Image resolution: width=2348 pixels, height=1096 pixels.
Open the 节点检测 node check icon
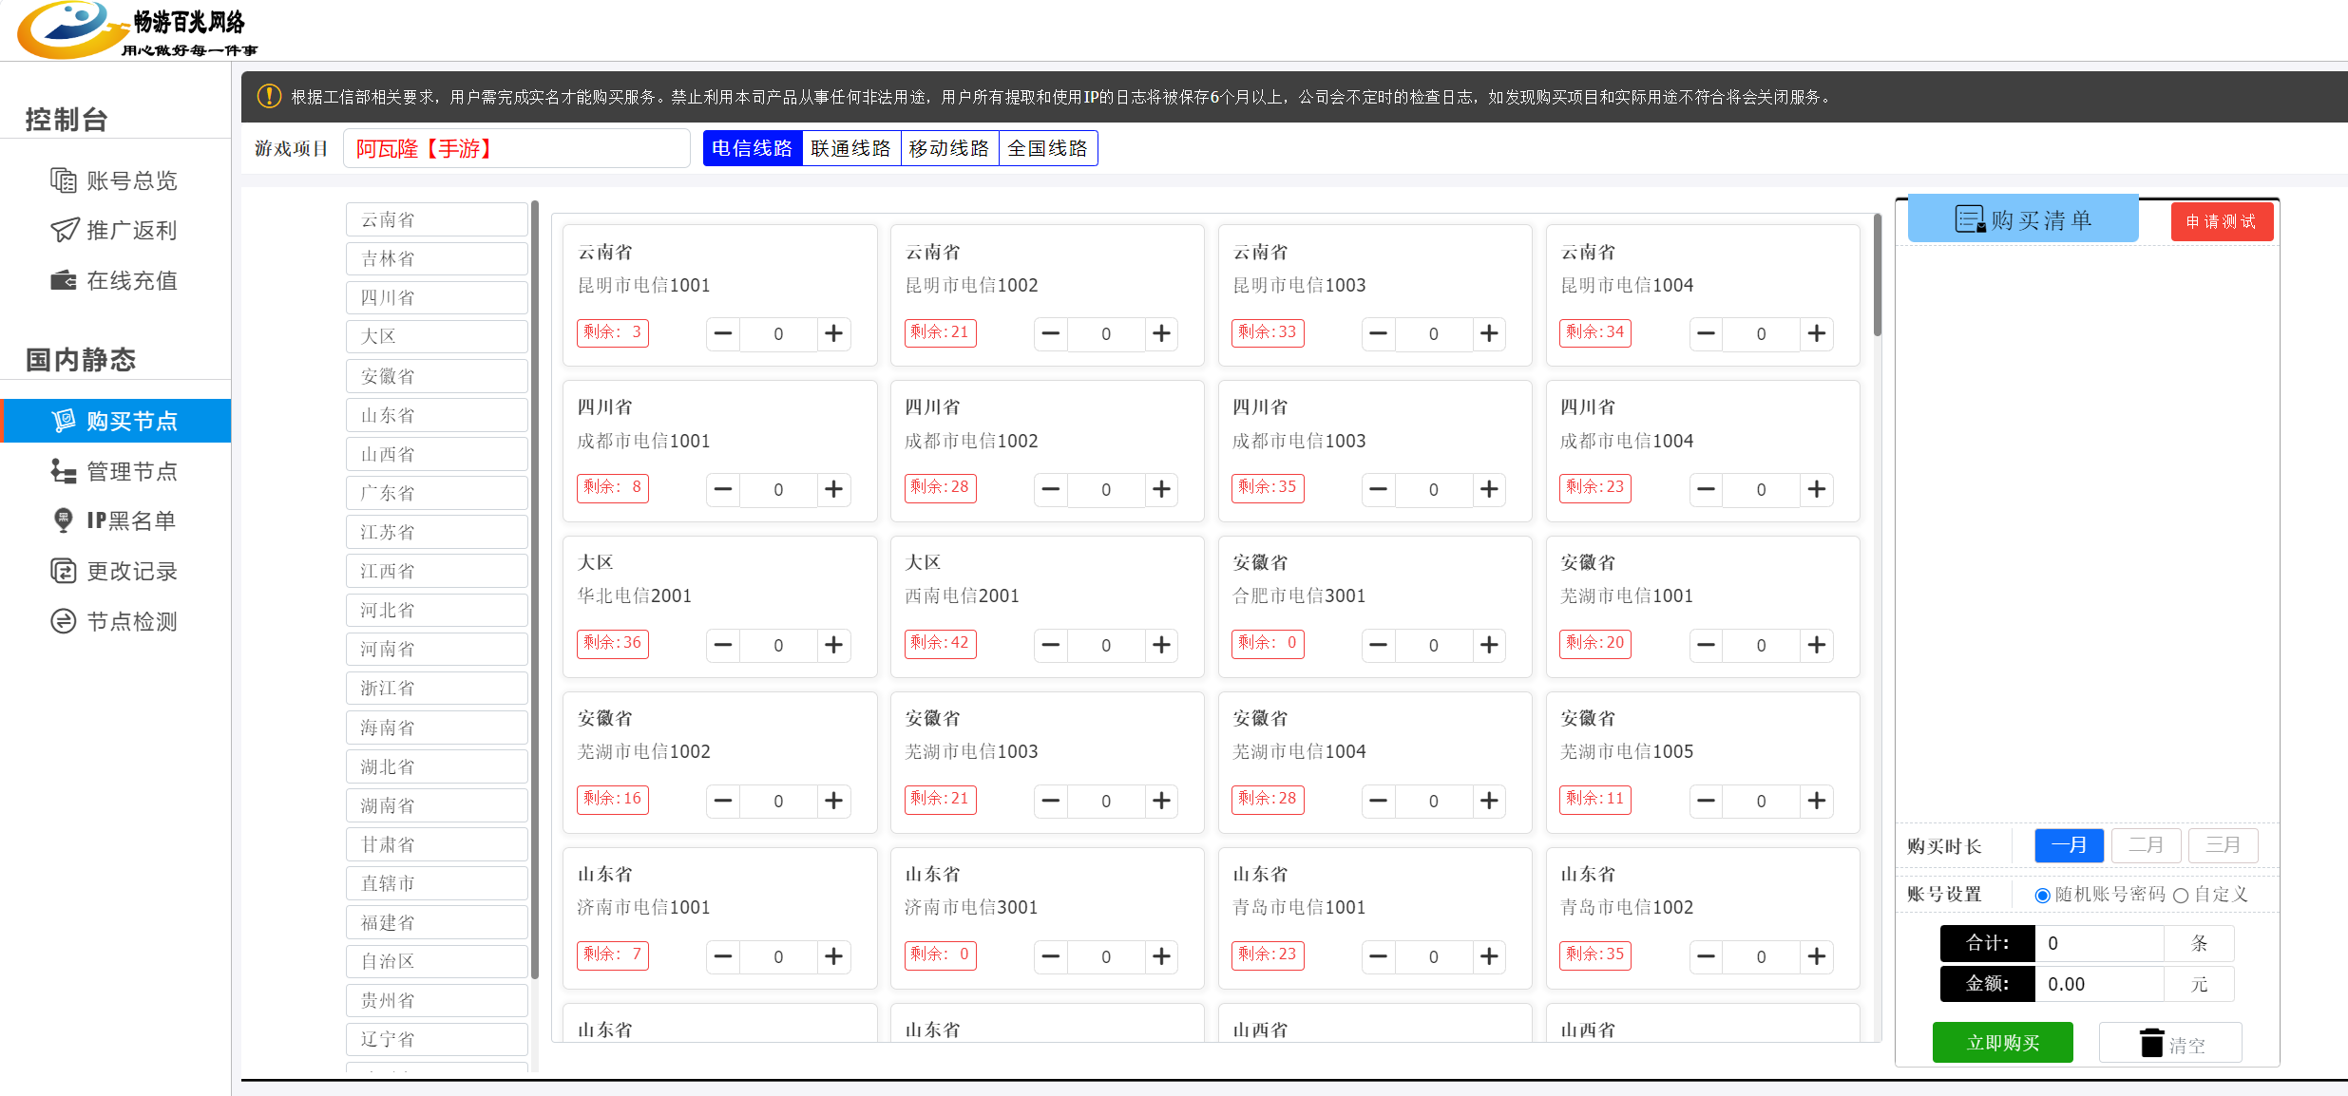pos(63,621)
